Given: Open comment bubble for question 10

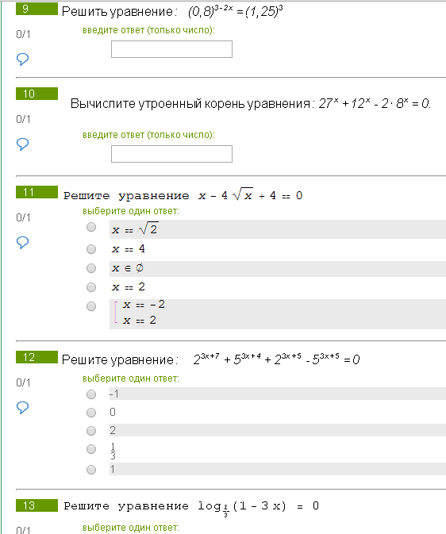Looking at the screenshot, I should (22, 144).
